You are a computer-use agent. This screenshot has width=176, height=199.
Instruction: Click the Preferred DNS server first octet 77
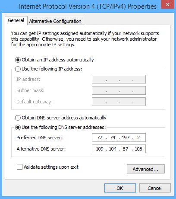click(100, 138)
